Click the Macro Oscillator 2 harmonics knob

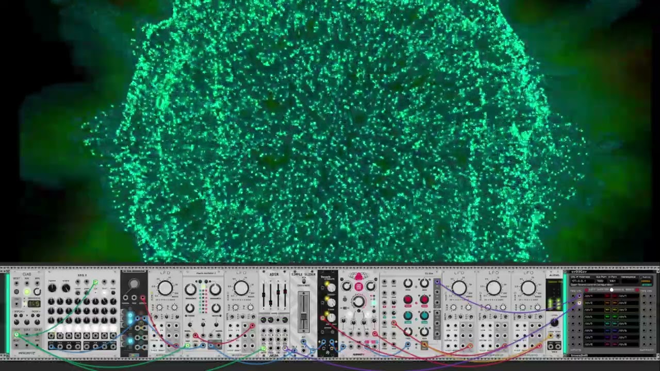point(216,290)
